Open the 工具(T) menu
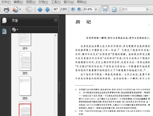153x116 pixels. tap(56, 2)
